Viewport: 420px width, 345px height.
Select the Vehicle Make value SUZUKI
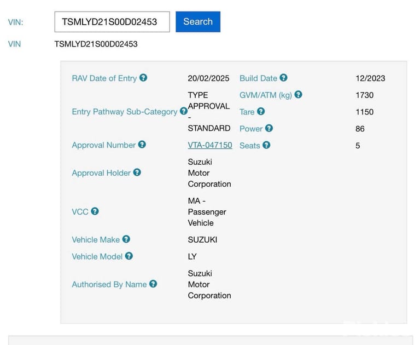202,240
